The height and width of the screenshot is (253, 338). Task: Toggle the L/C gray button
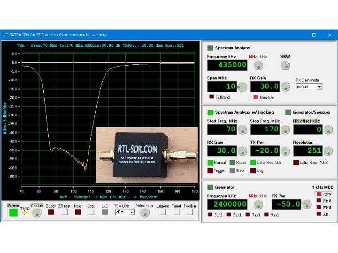105,212
